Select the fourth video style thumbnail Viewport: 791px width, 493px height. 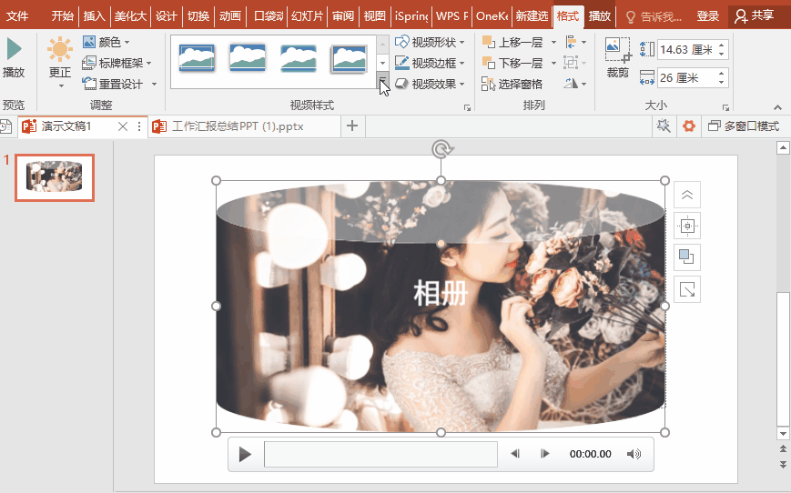(349, 58)
